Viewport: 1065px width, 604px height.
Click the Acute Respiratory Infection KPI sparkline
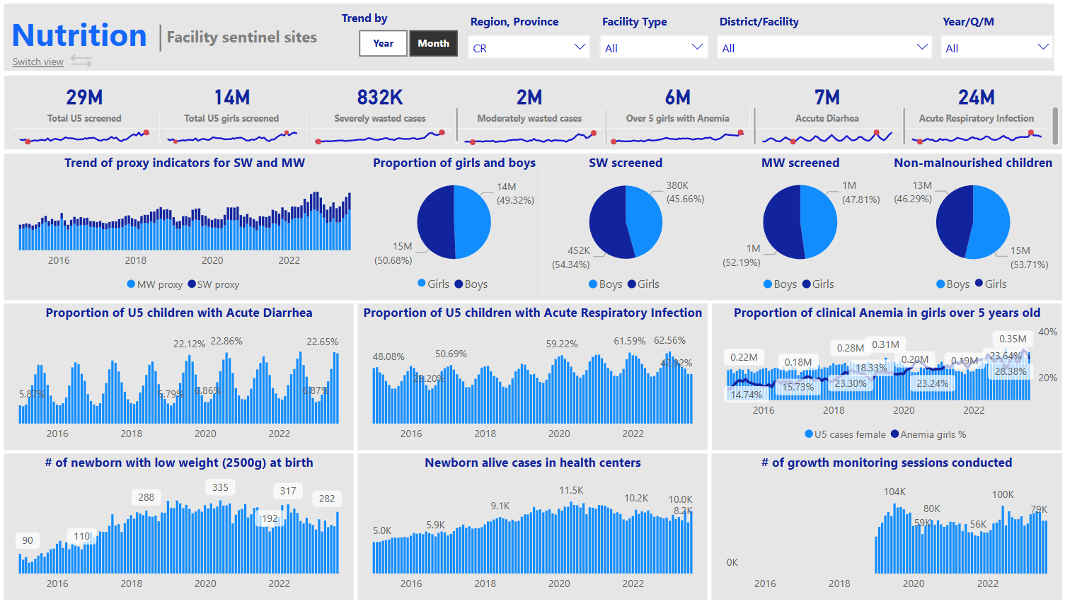click(x=976, y=136)
